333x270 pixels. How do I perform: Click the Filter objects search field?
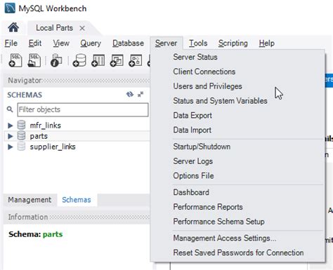(83, 109)
